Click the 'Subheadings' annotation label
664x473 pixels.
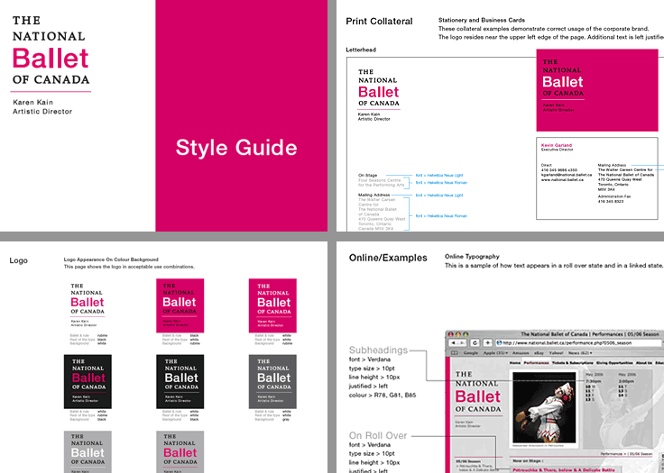click(378, 350)
